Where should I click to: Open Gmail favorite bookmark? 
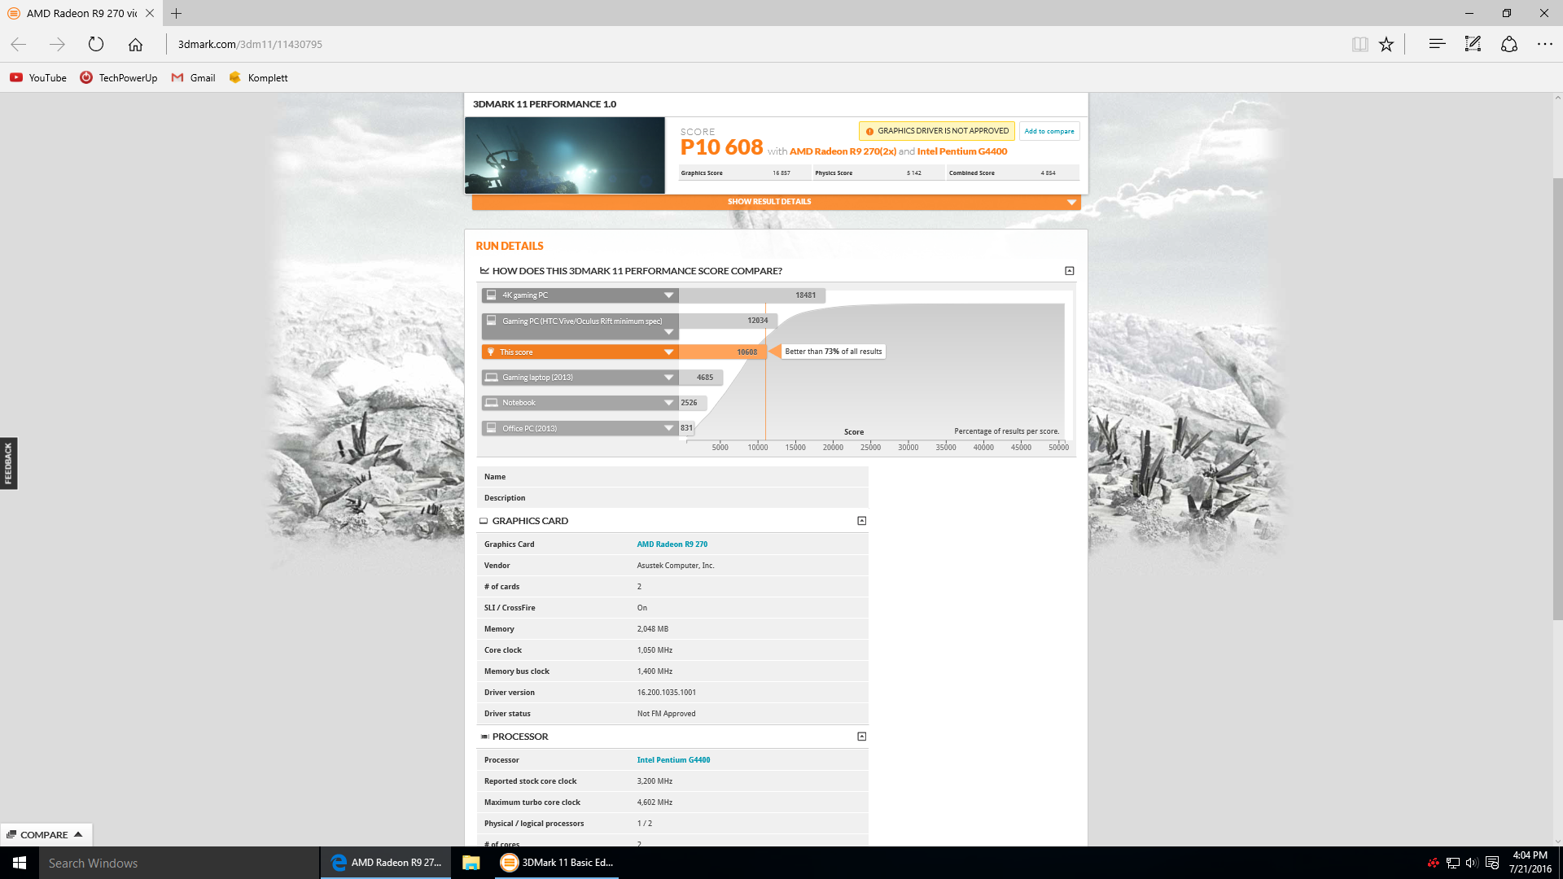(x=193, y=77)
